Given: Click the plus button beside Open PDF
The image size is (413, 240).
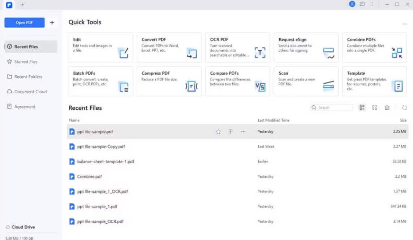Looking at the screenshot, I should (52, 22).
